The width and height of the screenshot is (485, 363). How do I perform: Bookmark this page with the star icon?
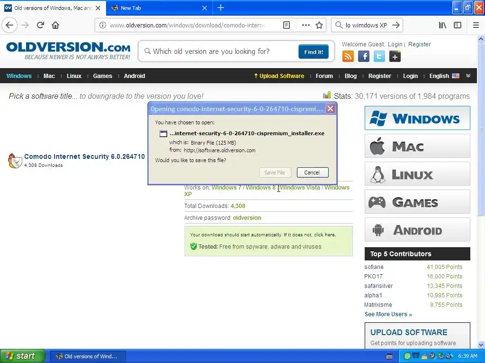click(x=319, y=26)
